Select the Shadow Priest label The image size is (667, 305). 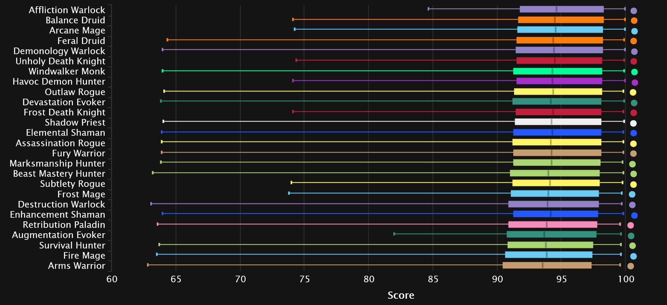(75, 122)
